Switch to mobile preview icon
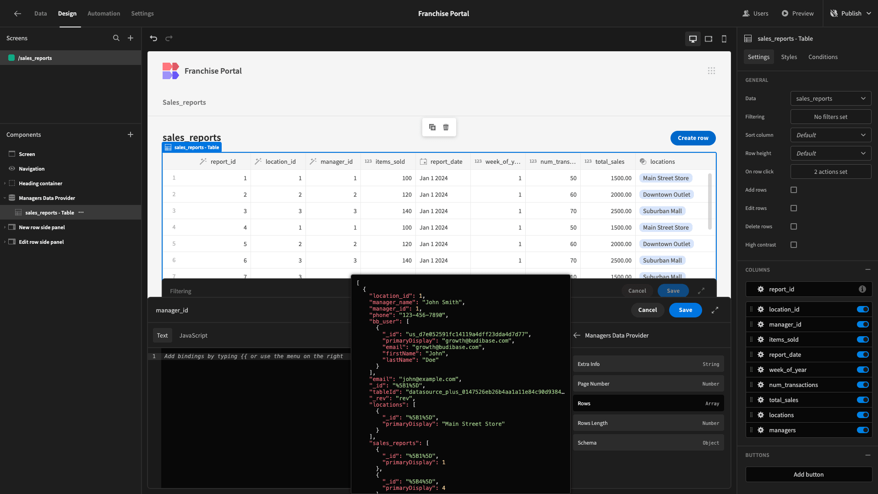 click(724, 39)
